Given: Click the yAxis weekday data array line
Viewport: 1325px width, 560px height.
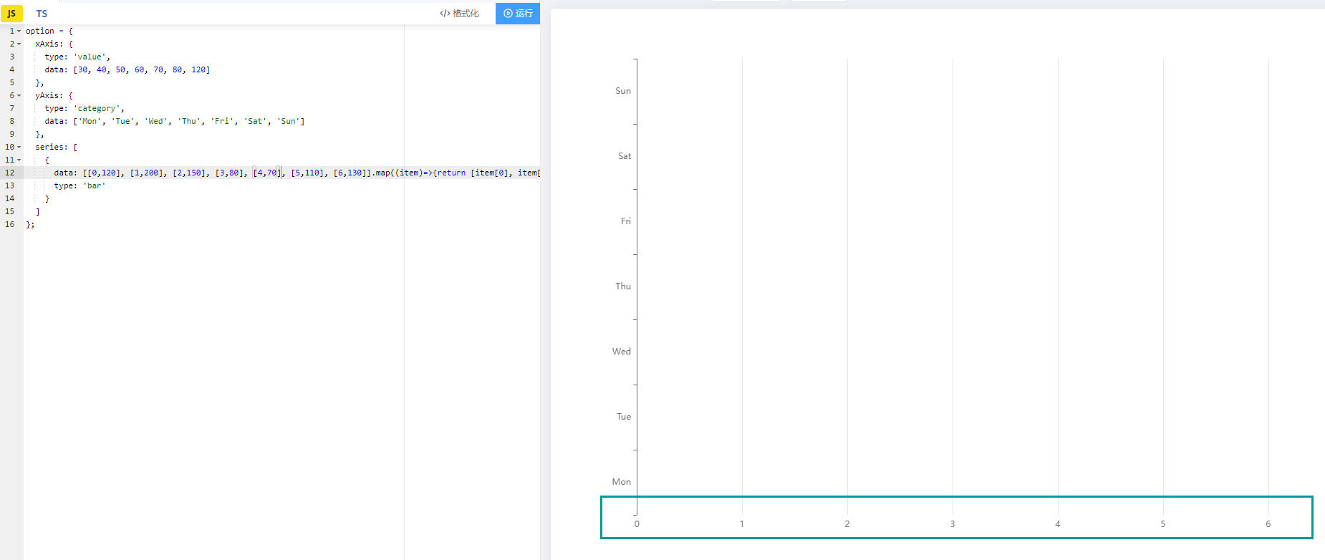Looking at the screenshot, I should (188, 122).
